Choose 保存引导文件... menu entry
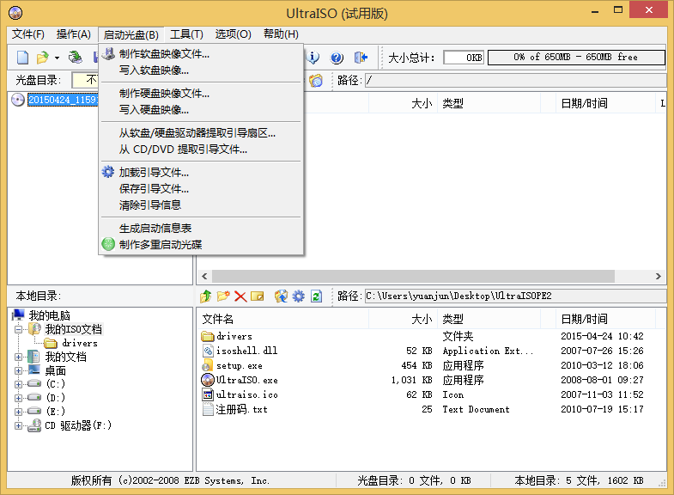Image resolution: width=674 pixels, height=495 pixels. tap(201, 189)
